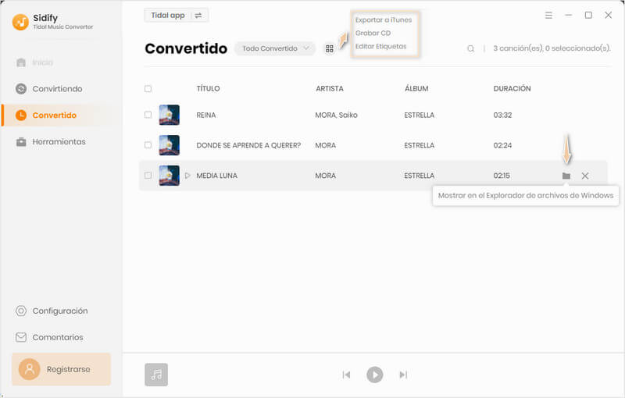Open Configuración settings
This screenshot has height=398, width=625.
click(52, 311)
